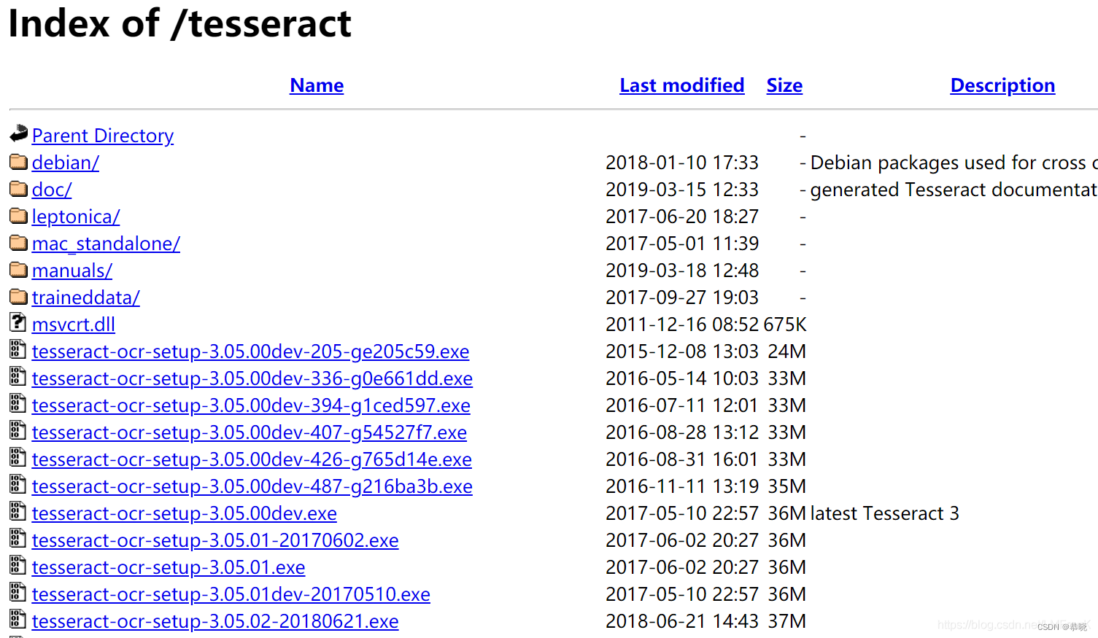This screenshot has height=638, width=1098.
Task: Click the date 2018-06-21 14:43
Action: tap(682, 621)
